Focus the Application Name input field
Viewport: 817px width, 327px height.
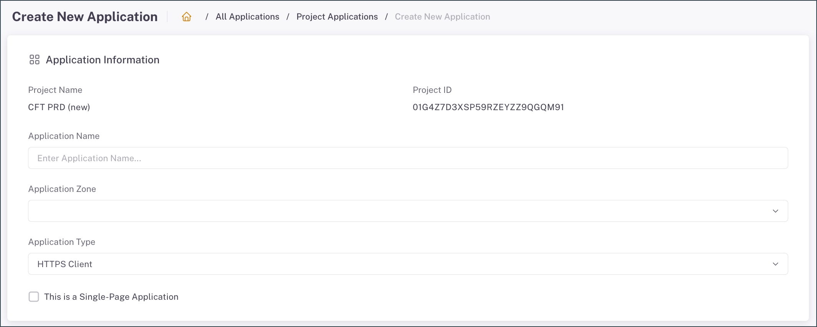(x=408, y=158)
